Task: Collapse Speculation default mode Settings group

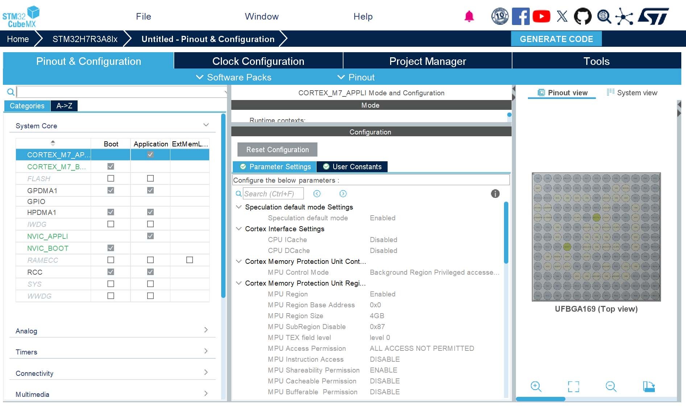Action: pyautogui.click(x=239, y=207)
